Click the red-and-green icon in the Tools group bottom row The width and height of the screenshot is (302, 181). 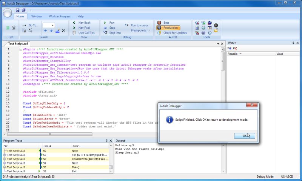197,33
